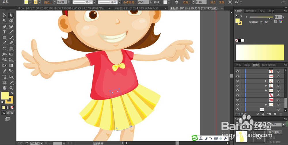Image resolution: width=288 pixels, height=145 pixels.
Task: Click the 对齐 align link
Action: [x=213, y=2]
